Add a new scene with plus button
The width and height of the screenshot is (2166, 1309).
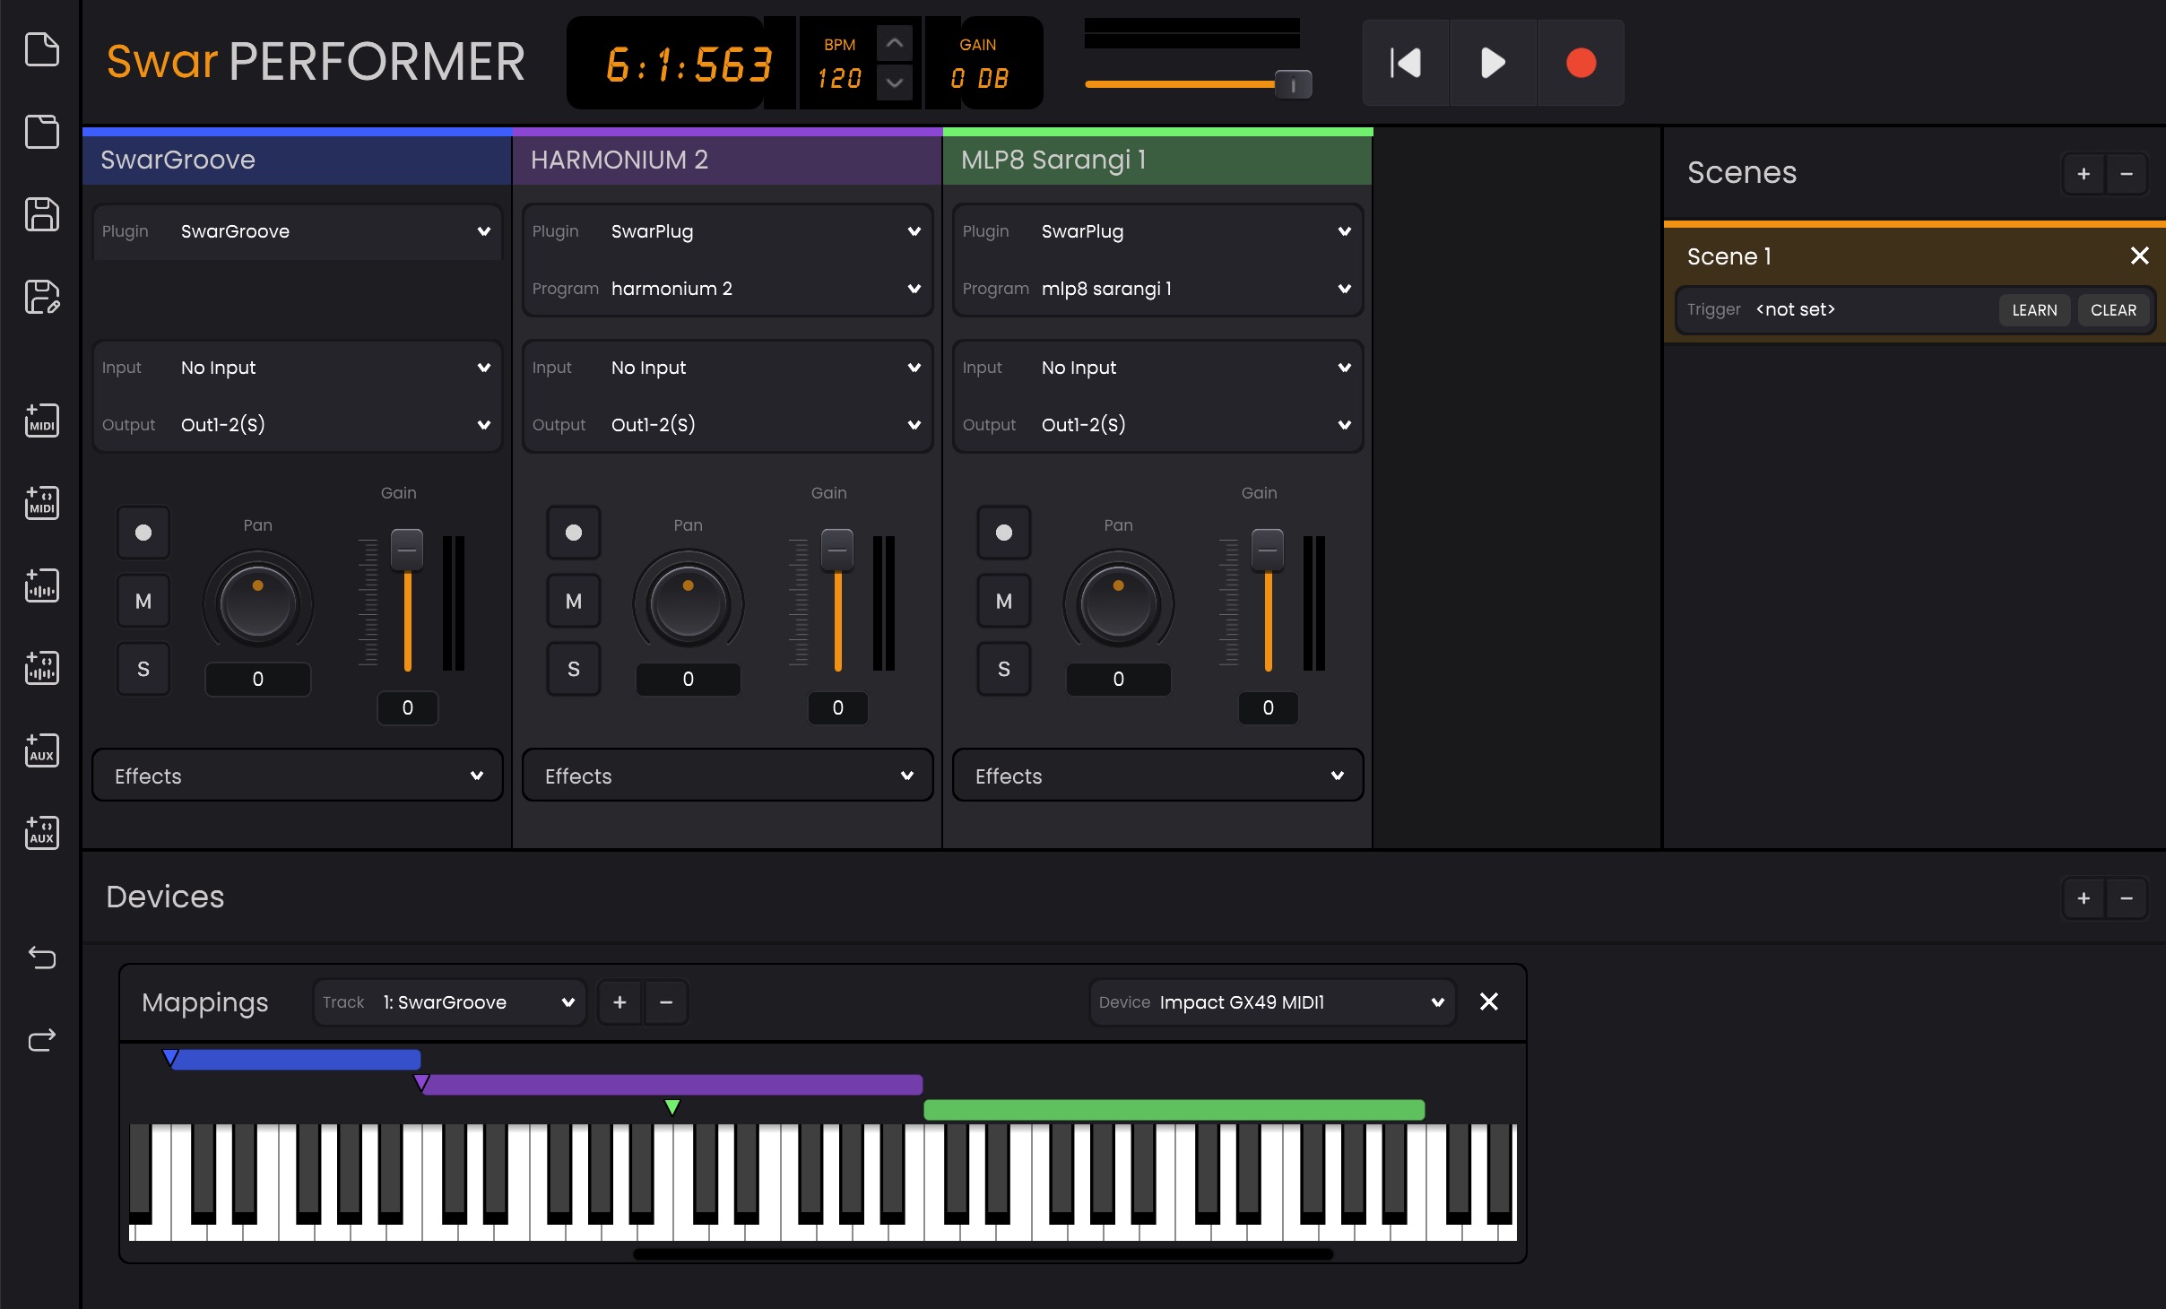(2084, 174)
